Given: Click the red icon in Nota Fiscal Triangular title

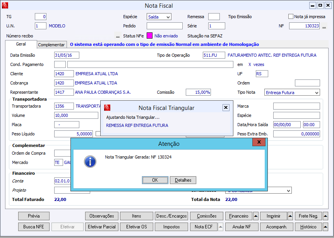Looking at the screenshot, I should coord(107,108).
